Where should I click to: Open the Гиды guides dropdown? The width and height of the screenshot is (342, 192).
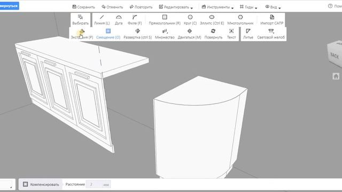pos(248,7)
